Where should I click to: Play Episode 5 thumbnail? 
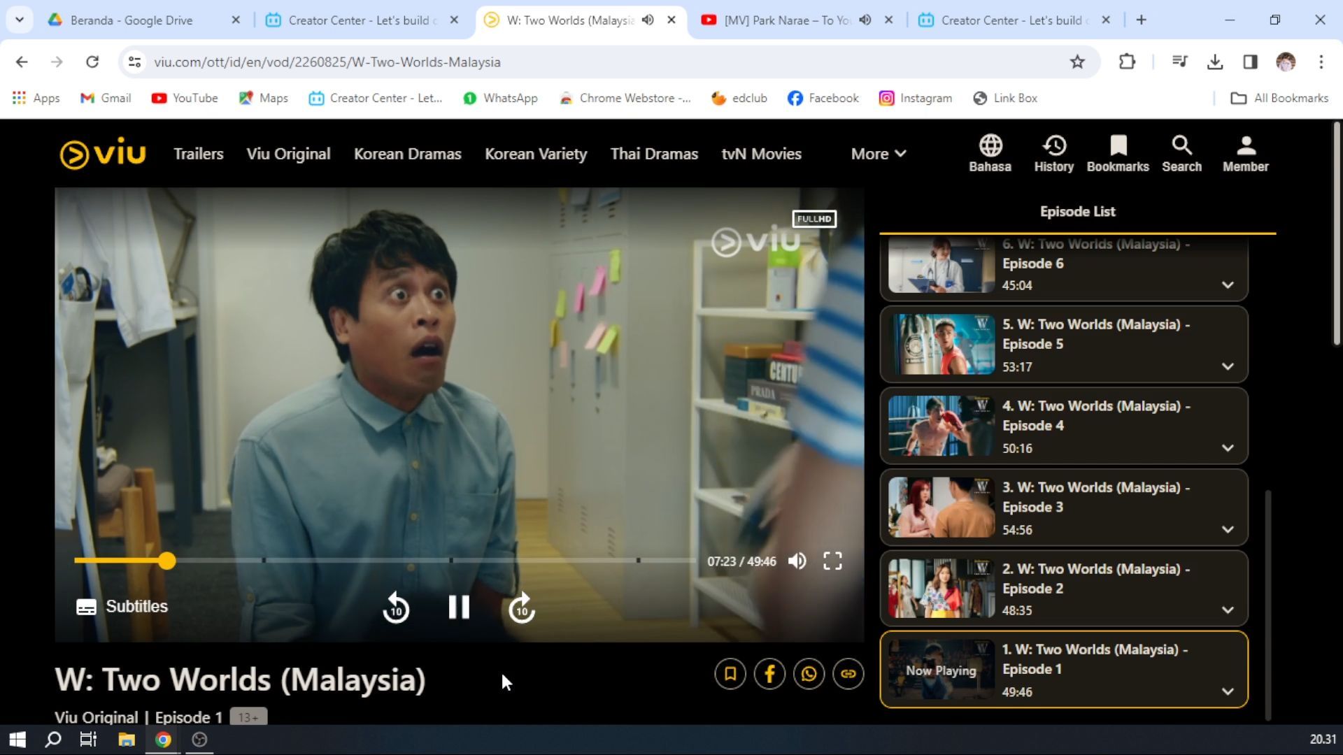941,344
